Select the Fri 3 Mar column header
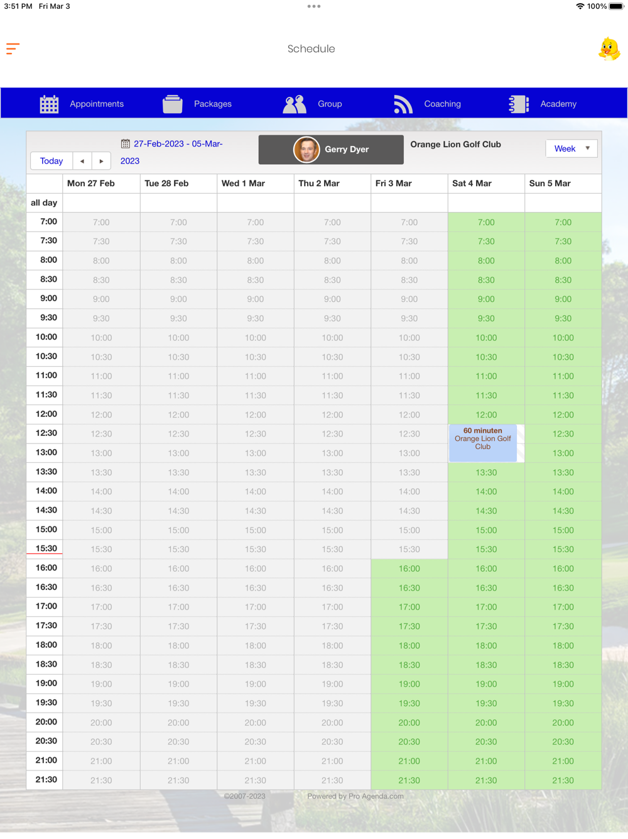The image size is (628, 839). (409, 184)
